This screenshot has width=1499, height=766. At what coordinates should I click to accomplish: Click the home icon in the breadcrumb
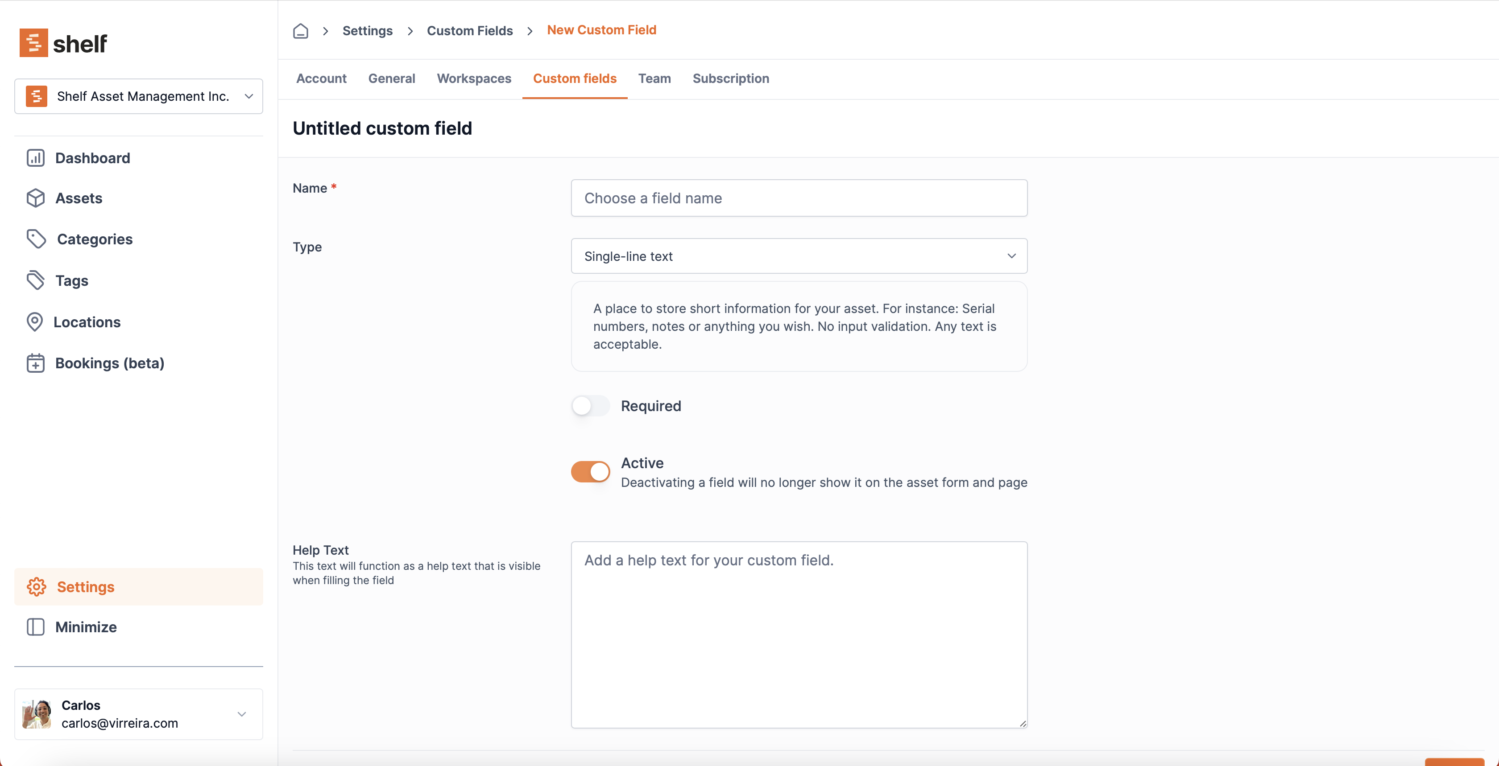(x=300, y=31)
